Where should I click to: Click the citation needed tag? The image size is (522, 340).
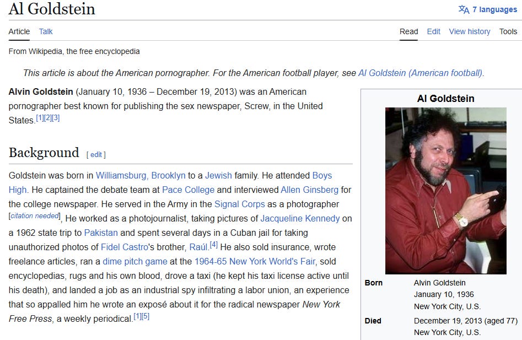[x=35, y=216]
